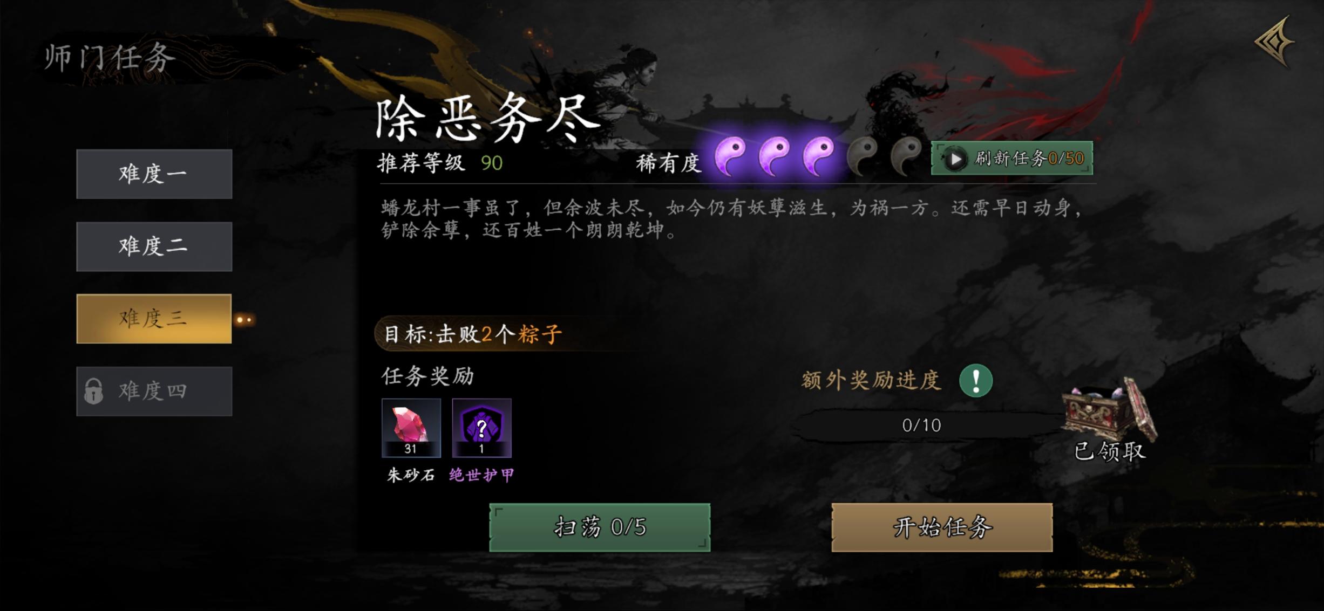Tap the lock icon on 难度四
Screen dimensions: 1324x611
93,391
